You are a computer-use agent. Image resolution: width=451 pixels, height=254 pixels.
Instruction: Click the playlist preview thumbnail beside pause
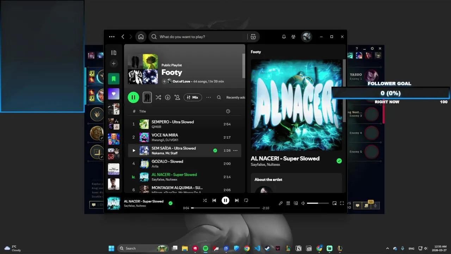(x=147, y=97)
